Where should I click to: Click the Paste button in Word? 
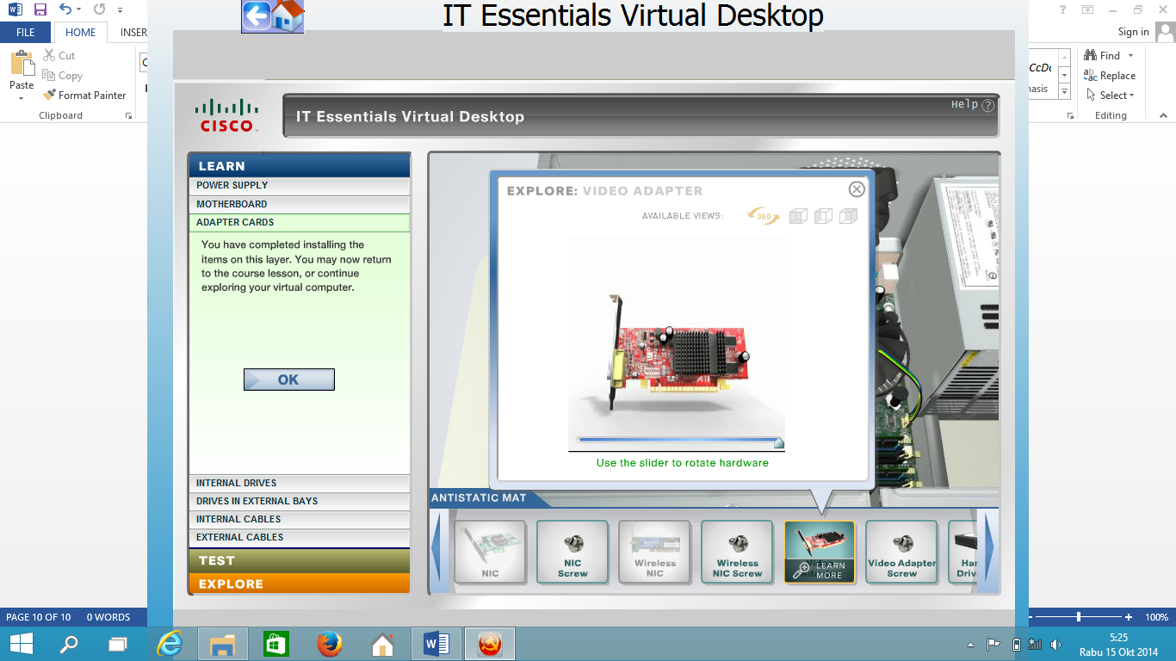tap(22, 69)
